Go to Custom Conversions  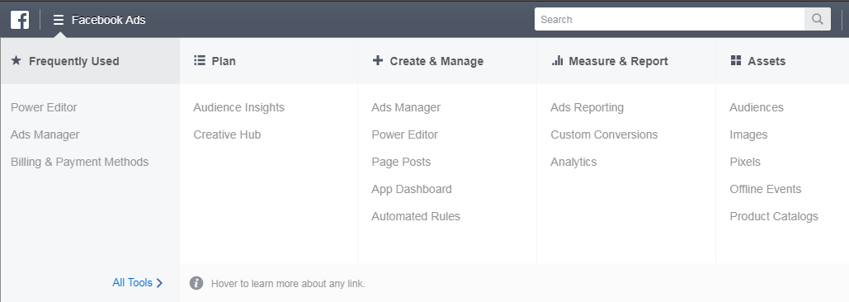pyautogui.click(x=604, y=134)
